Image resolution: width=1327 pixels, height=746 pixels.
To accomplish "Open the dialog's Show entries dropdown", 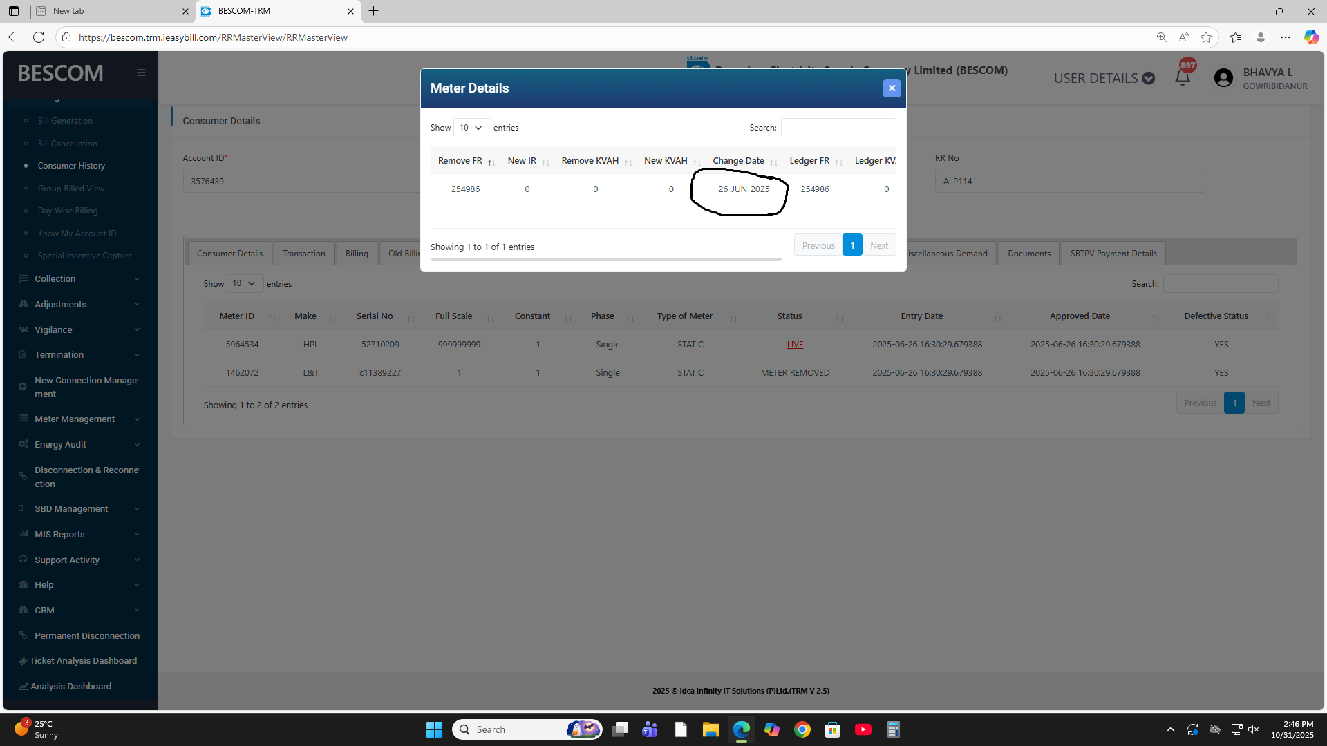I will point(471,128).
